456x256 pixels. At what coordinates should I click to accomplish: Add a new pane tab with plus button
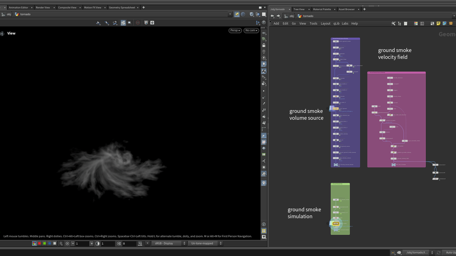(x=143, y=8)
